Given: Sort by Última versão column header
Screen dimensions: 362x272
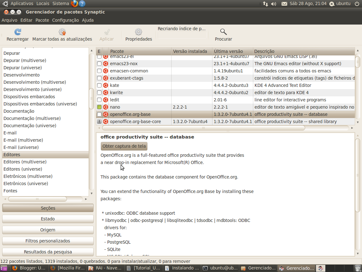Looking at the screenshot, I should (x=233, y=51).
